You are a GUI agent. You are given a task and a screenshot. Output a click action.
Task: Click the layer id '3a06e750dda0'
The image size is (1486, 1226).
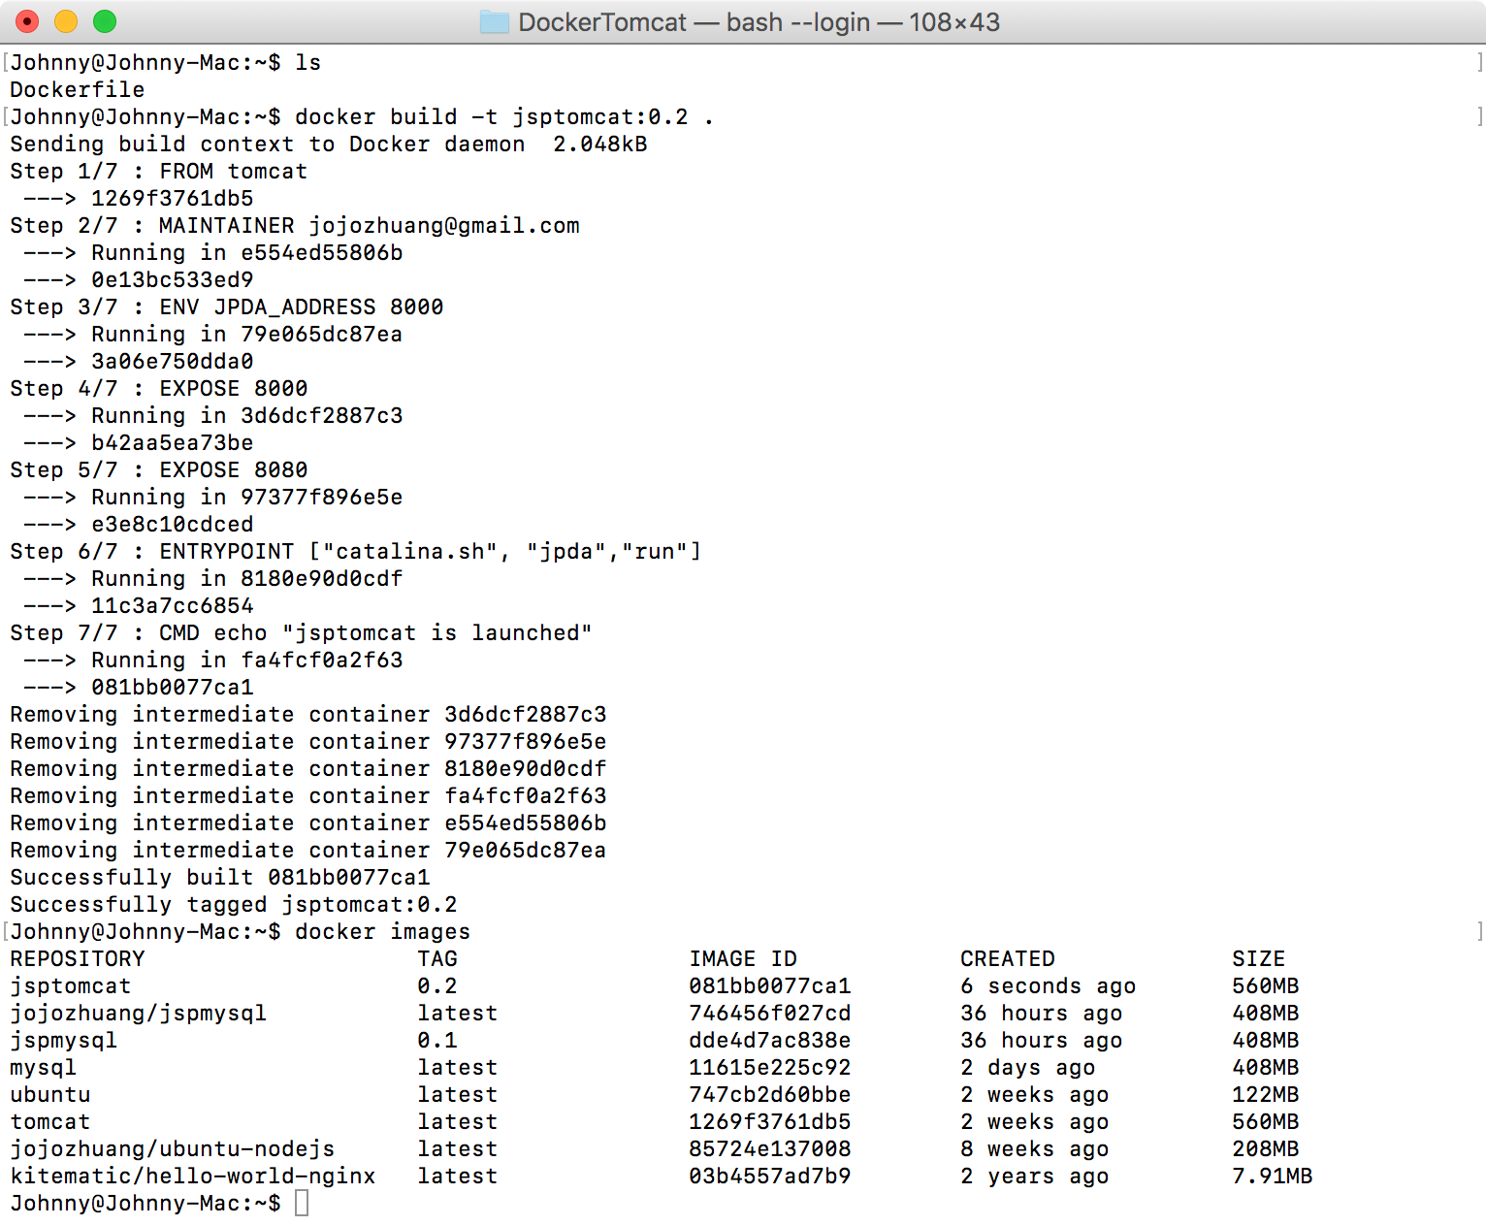point(173,361)
